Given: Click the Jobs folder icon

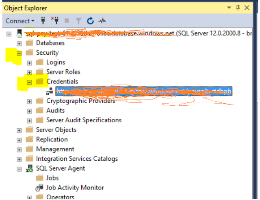Looking at the screenshot, I should tap(40, 178).
